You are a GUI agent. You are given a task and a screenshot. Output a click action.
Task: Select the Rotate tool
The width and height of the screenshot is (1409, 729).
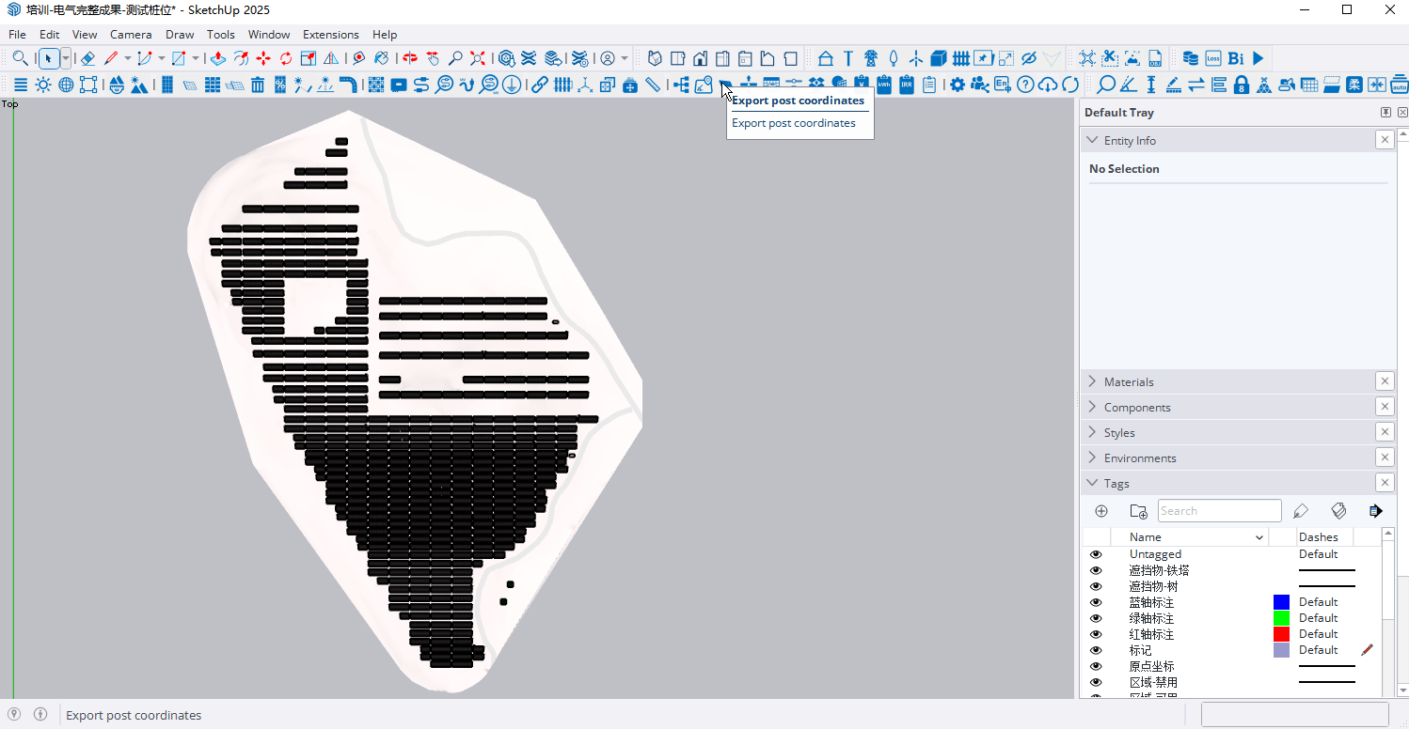(286, 58)
